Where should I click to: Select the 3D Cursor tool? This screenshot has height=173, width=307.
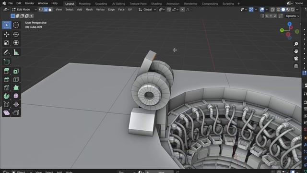coord(16,25)
